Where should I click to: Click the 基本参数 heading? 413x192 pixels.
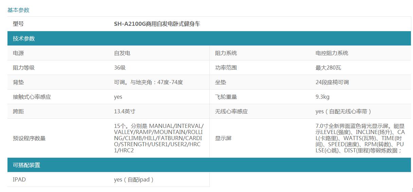pos(18,10)
